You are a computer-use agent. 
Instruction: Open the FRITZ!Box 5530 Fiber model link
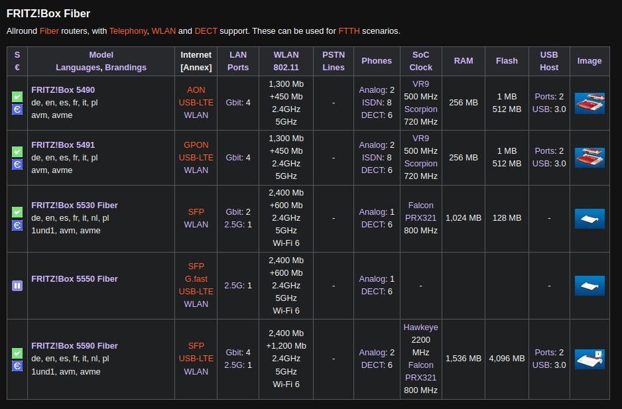pos(74,205)
